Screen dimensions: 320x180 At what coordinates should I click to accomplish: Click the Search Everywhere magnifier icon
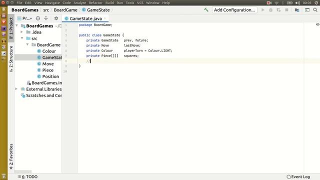(x=315, y=10)
